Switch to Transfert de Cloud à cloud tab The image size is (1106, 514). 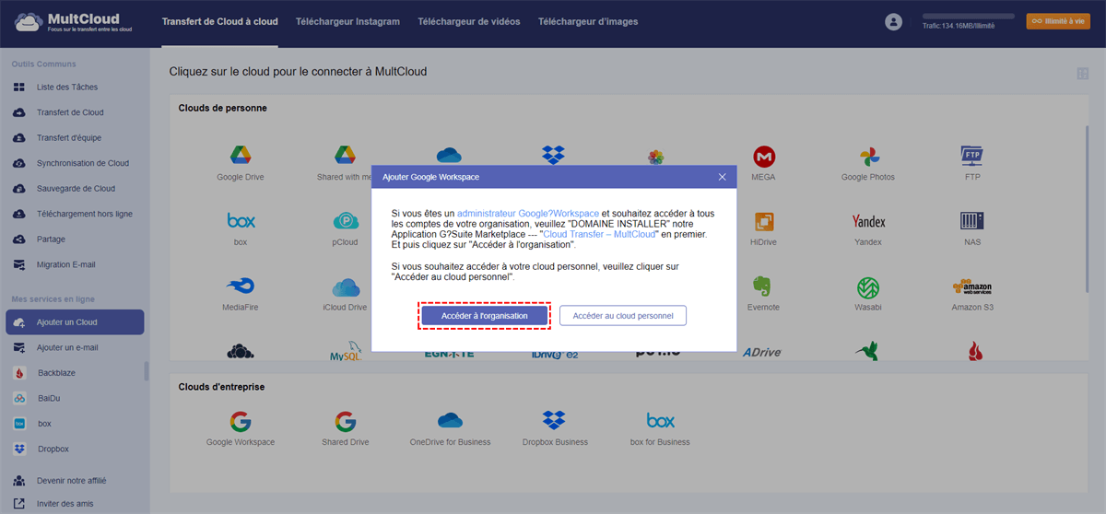point(219,21)
